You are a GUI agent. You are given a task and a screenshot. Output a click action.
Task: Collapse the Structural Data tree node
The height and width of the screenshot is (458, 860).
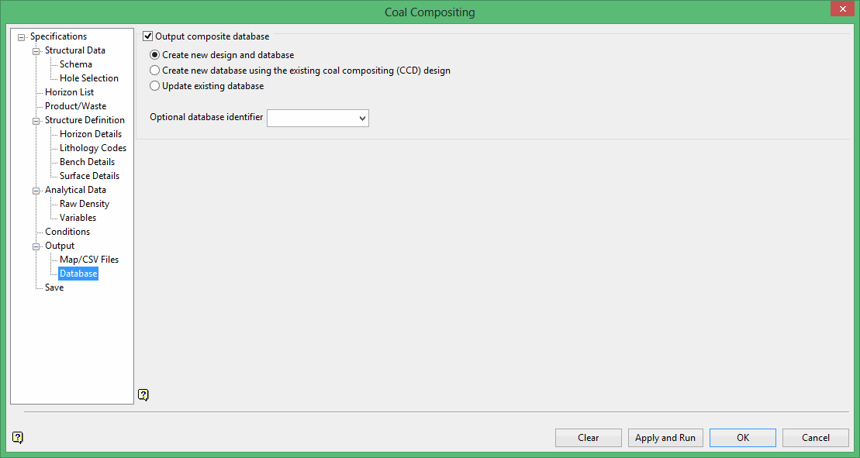(x=36, y=51)
